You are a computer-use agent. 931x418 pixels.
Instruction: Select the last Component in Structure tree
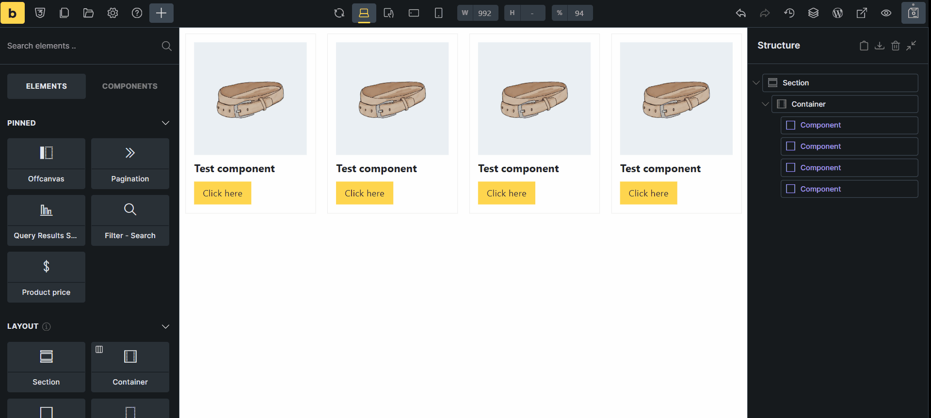pos(849,189)
